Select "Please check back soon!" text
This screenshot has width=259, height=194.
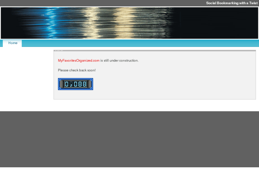tap(77, 70)
